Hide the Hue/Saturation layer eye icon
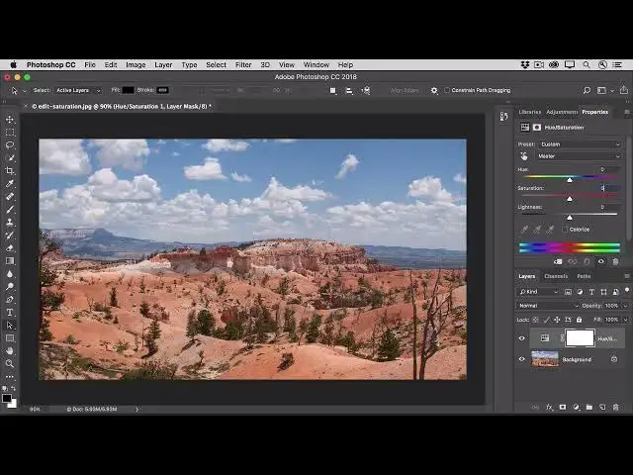Viewport: 633px width, 475px height. (522, 338)
